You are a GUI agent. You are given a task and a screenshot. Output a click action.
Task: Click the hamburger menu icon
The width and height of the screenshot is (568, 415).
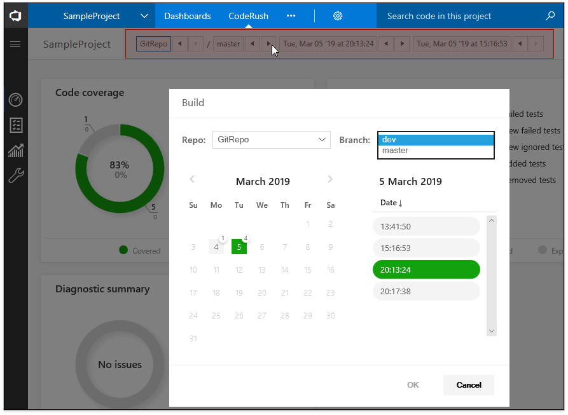coord(15,44)
